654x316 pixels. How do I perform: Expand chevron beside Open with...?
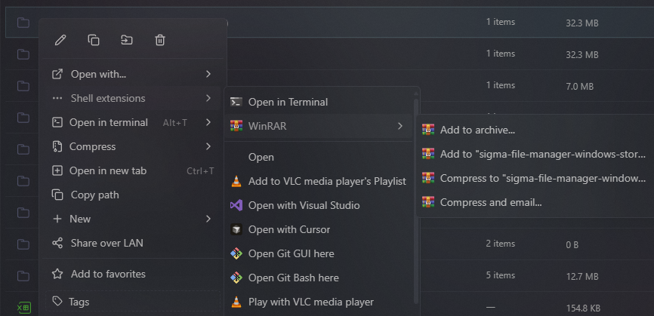click(x=208, y=74)
